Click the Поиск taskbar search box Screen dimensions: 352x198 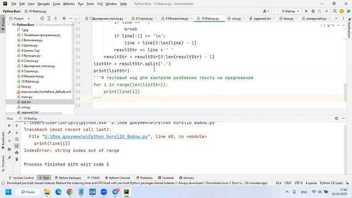[28, 192]
